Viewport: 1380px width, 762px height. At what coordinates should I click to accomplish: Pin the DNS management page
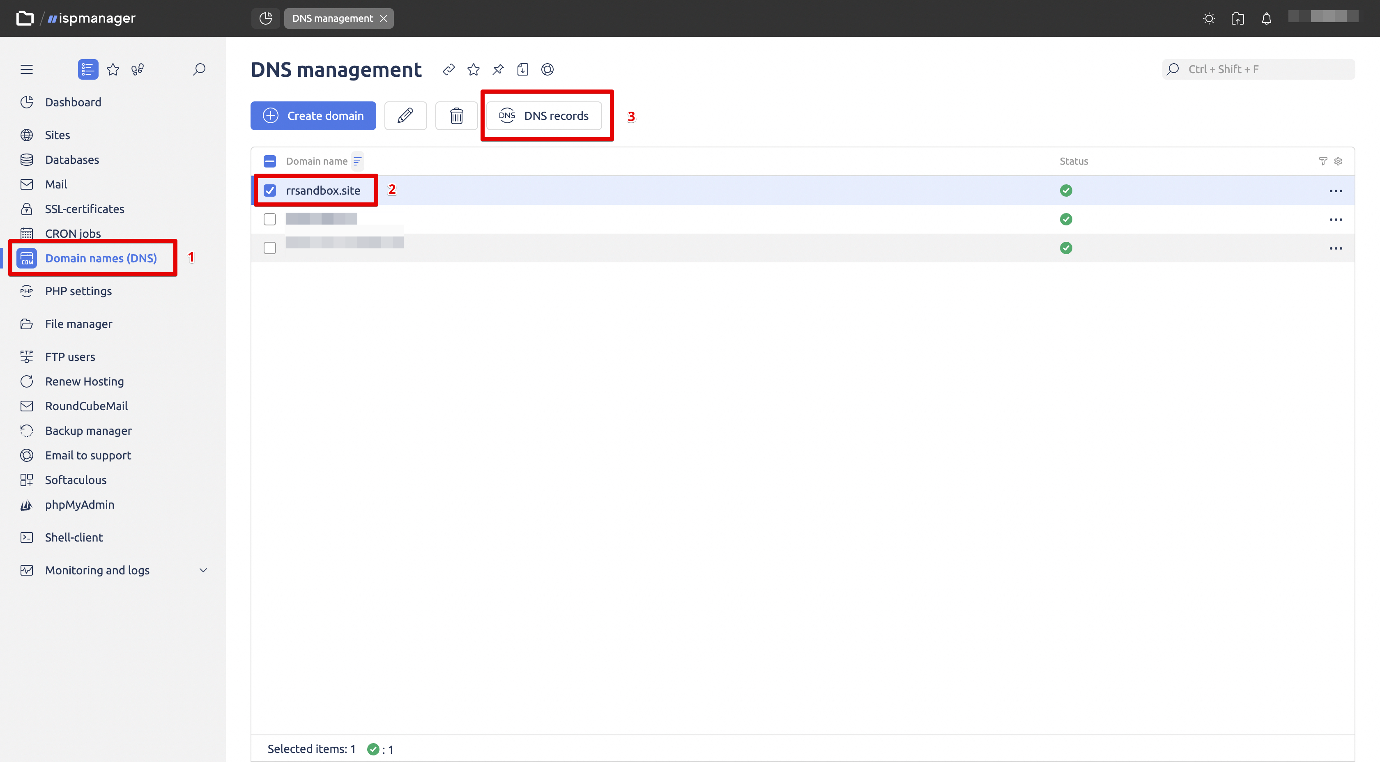pos(498,69)
